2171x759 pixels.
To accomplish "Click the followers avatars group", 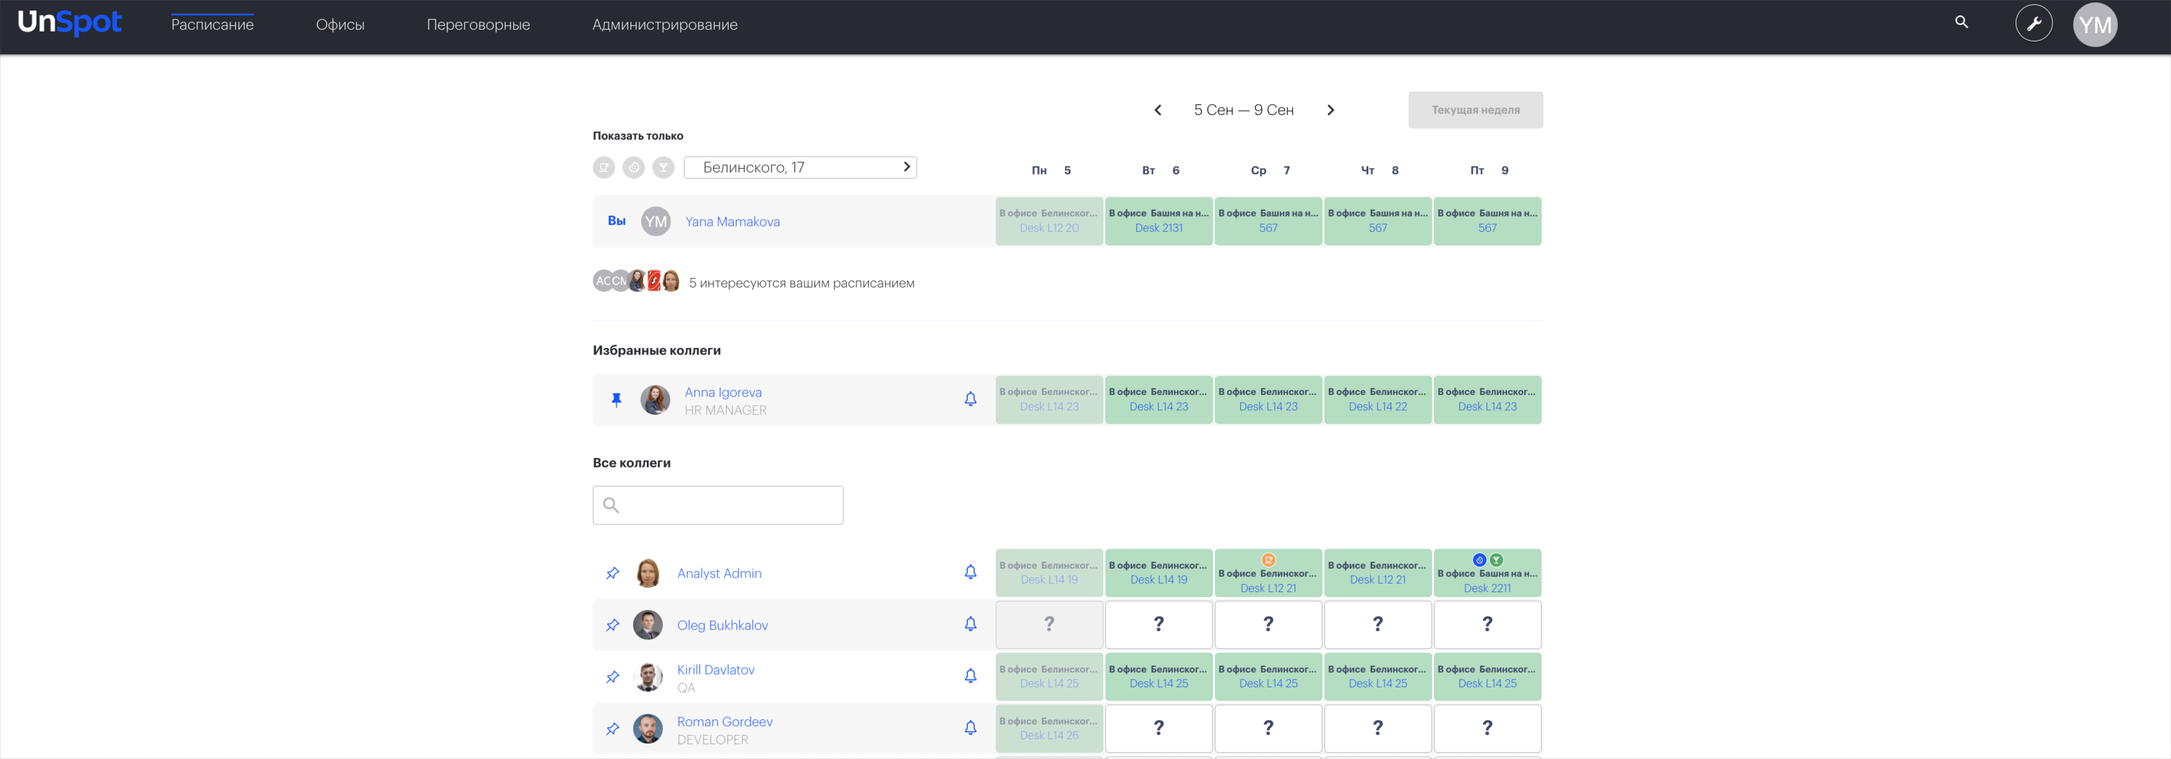I will pos(636,281).
